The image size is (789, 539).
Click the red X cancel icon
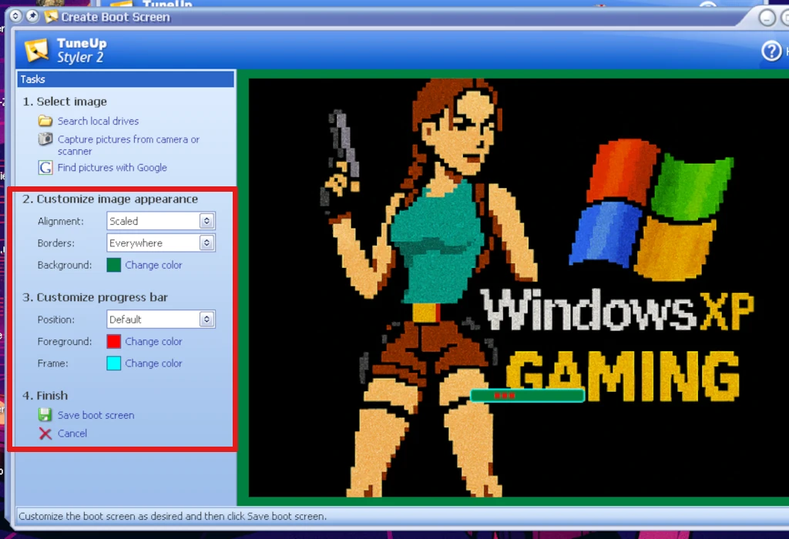coord(45,434)
